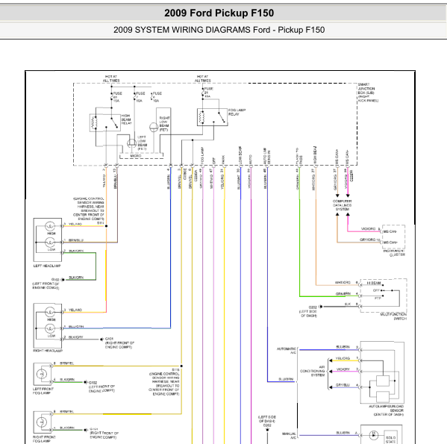Click the 'LEFT LOW BEAM (FET)' label
447x444 pixels.
point(143,143)
